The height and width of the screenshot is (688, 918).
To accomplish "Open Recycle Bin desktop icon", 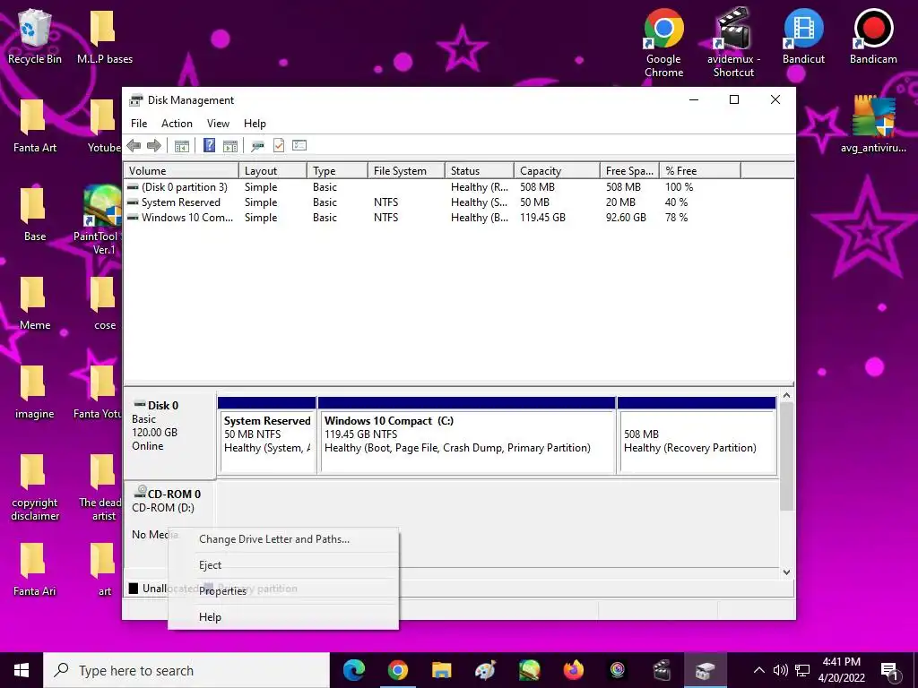I will pos(35,36).
